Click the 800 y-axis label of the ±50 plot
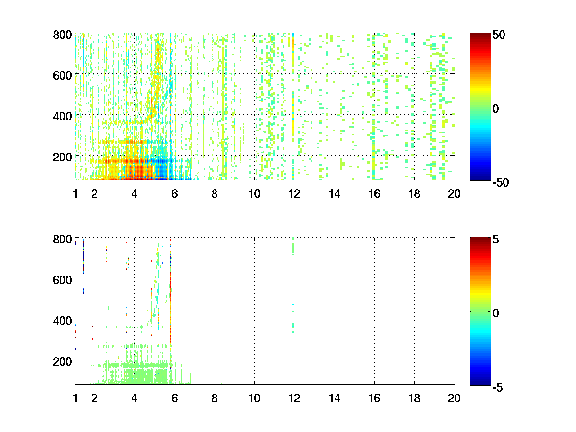 click(62, 35)
